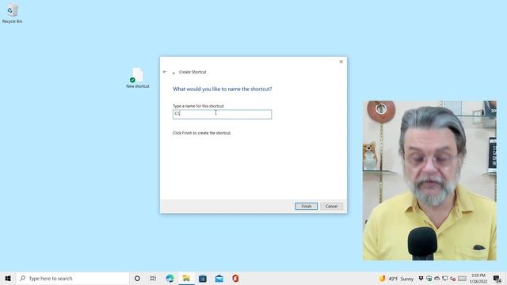Open the Windows Start menu

coord(8,278)
